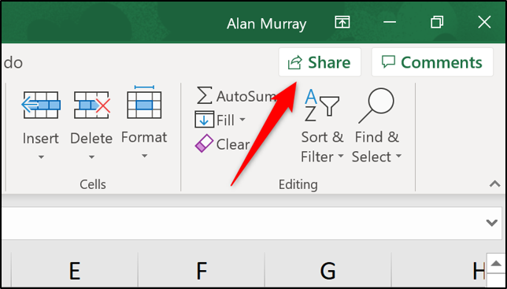The image size is (507, 289).
Task: Expand the formula bar
Action: pos(492,222)
